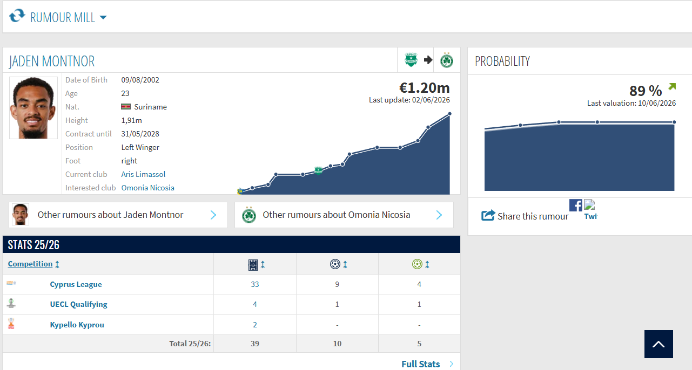Click the Aris Limassol current club link
The height and width of the screenshot is (370, 692).
(x=144, y=174)
